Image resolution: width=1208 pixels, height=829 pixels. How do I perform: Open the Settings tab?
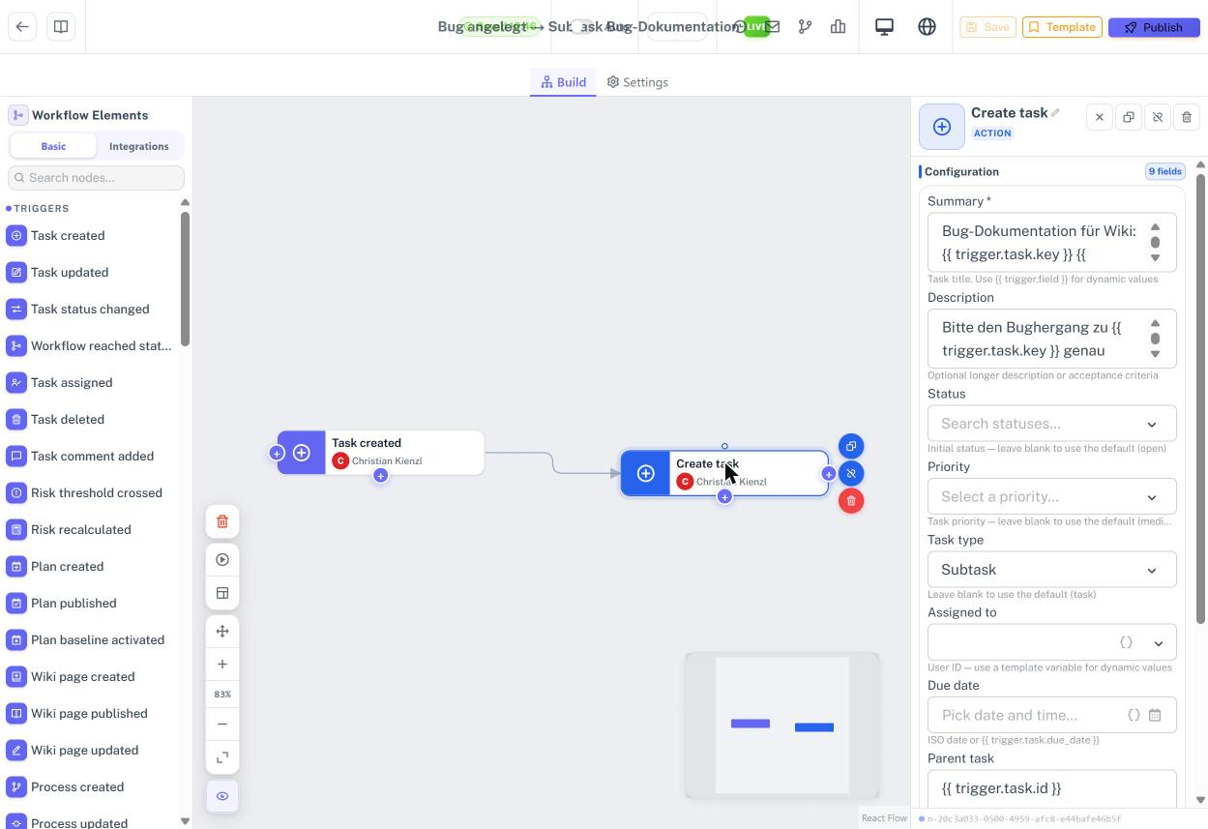pos(637,82)
